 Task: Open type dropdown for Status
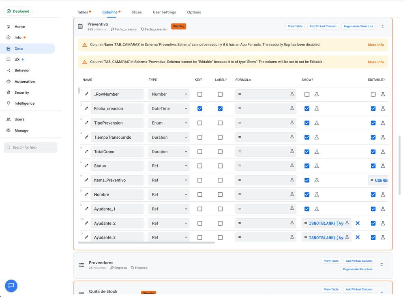169,166
